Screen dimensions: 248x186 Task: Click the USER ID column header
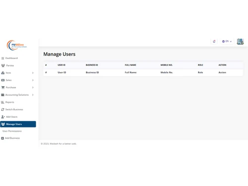pos(62,65)
